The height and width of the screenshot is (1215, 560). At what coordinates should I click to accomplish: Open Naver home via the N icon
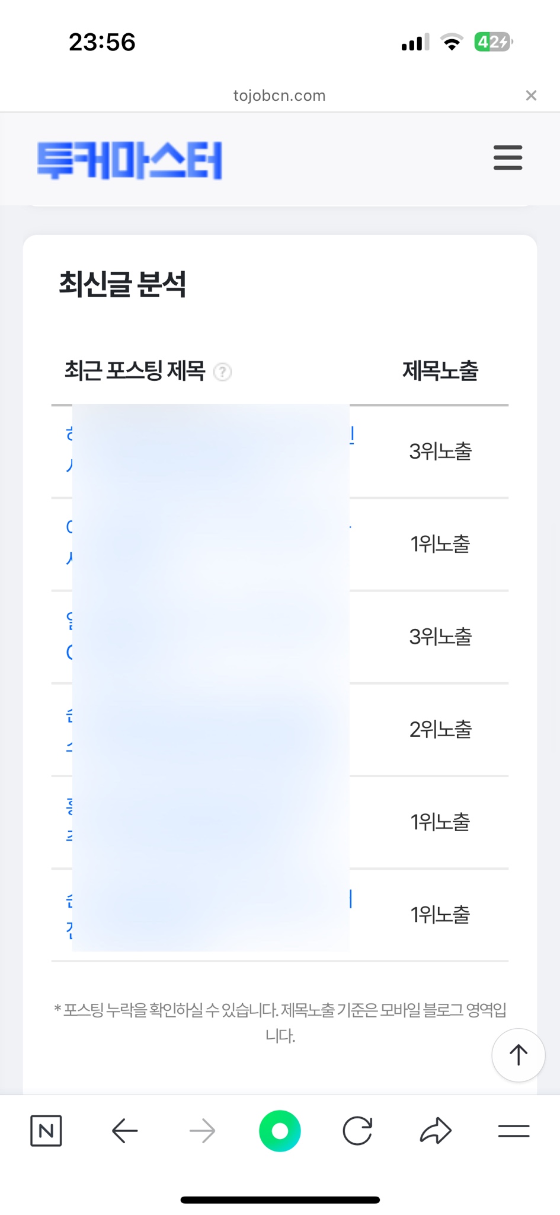coord(46,1131)
